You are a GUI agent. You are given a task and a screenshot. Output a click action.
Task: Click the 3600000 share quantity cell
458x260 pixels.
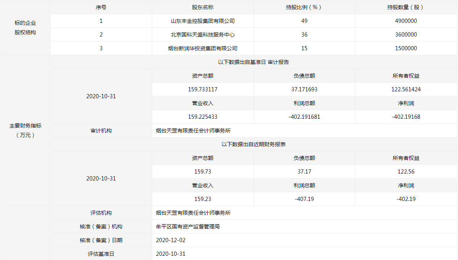point(406,35)
